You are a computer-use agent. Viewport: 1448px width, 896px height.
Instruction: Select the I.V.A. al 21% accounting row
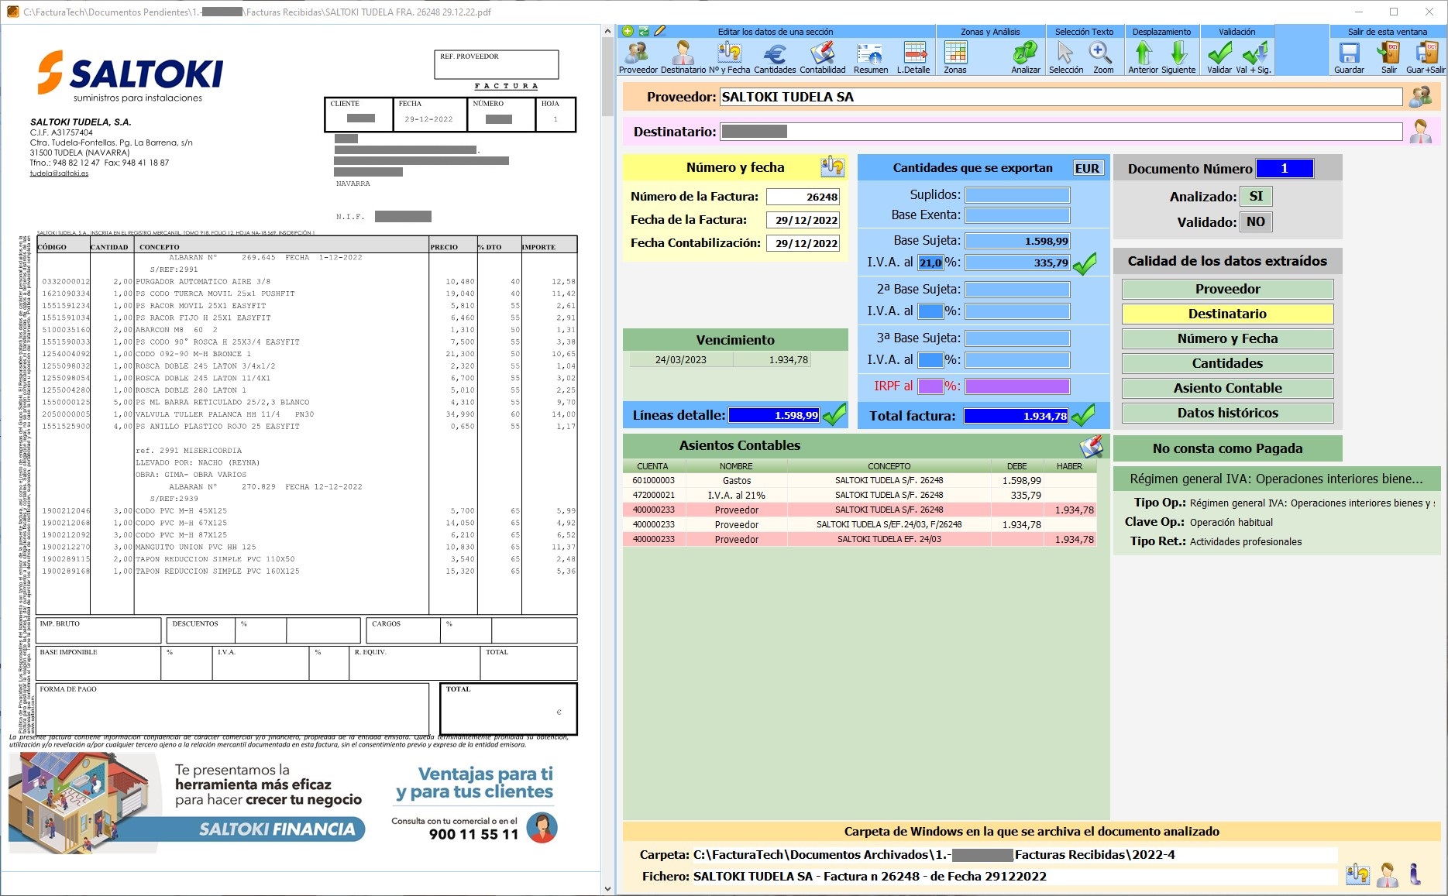(860, 495)
